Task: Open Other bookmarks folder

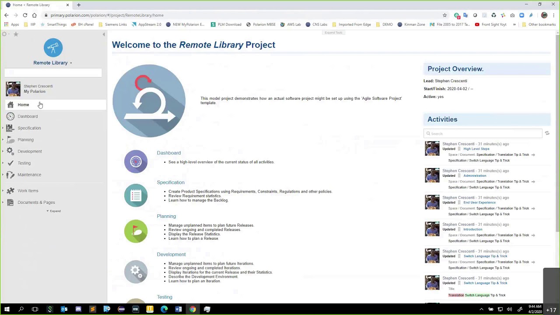Action: pos(539,24)
